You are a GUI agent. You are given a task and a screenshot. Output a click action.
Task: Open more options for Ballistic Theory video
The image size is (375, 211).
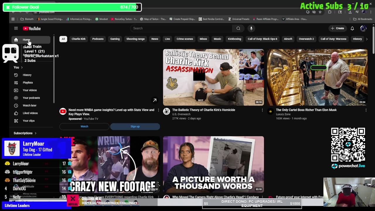tap(262, 110)
